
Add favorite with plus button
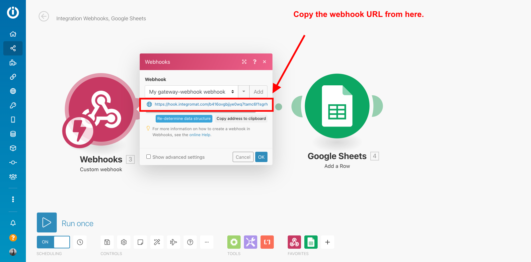[x=328, y=242]
